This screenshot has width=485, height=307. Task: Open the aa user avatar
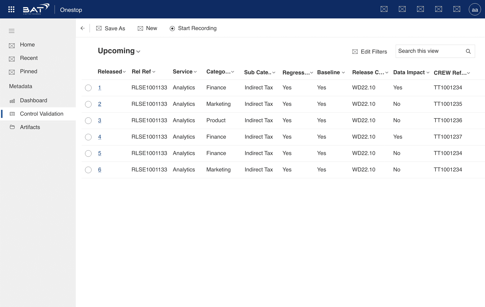tap(475, 10)
